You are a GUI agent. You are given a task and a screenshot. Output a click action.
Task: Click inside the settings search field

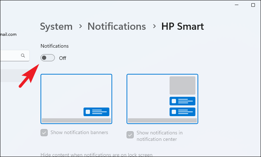tap(15, 56)
